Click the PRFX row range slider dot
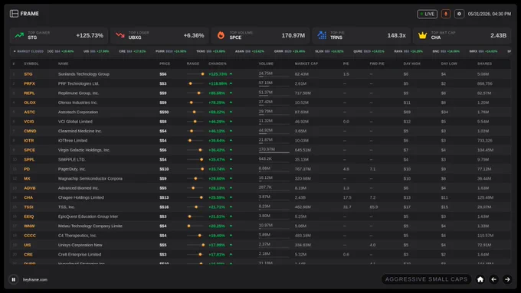 tap(190, 83)
